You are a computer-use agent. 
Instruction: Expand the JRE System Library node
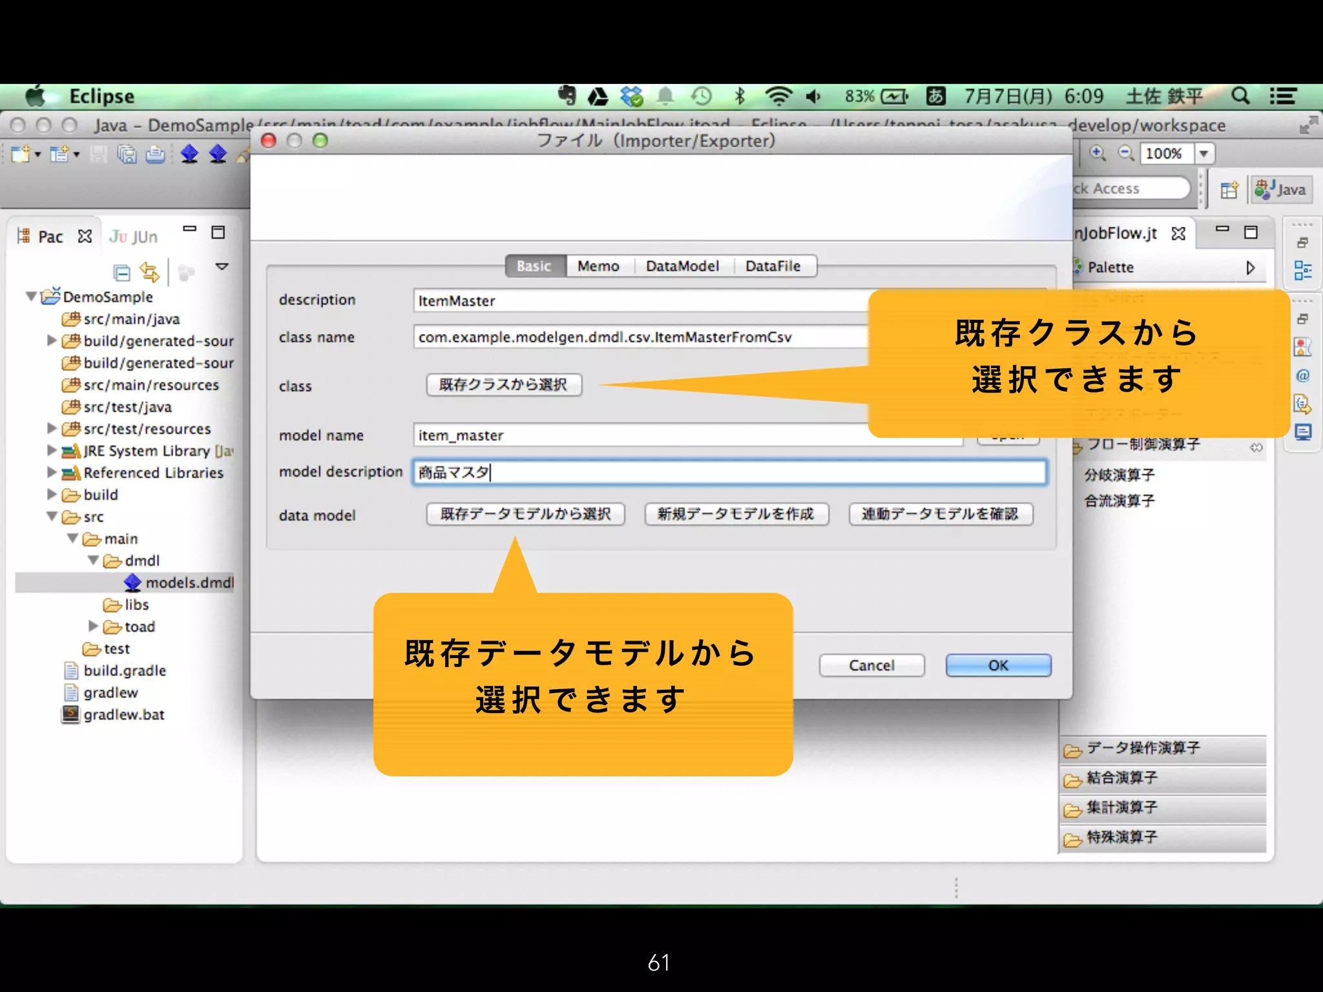(52, 451)
